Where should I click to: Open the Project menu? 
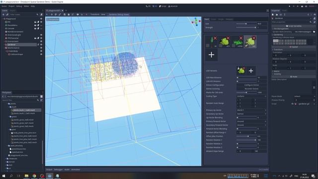coord(11,6)
